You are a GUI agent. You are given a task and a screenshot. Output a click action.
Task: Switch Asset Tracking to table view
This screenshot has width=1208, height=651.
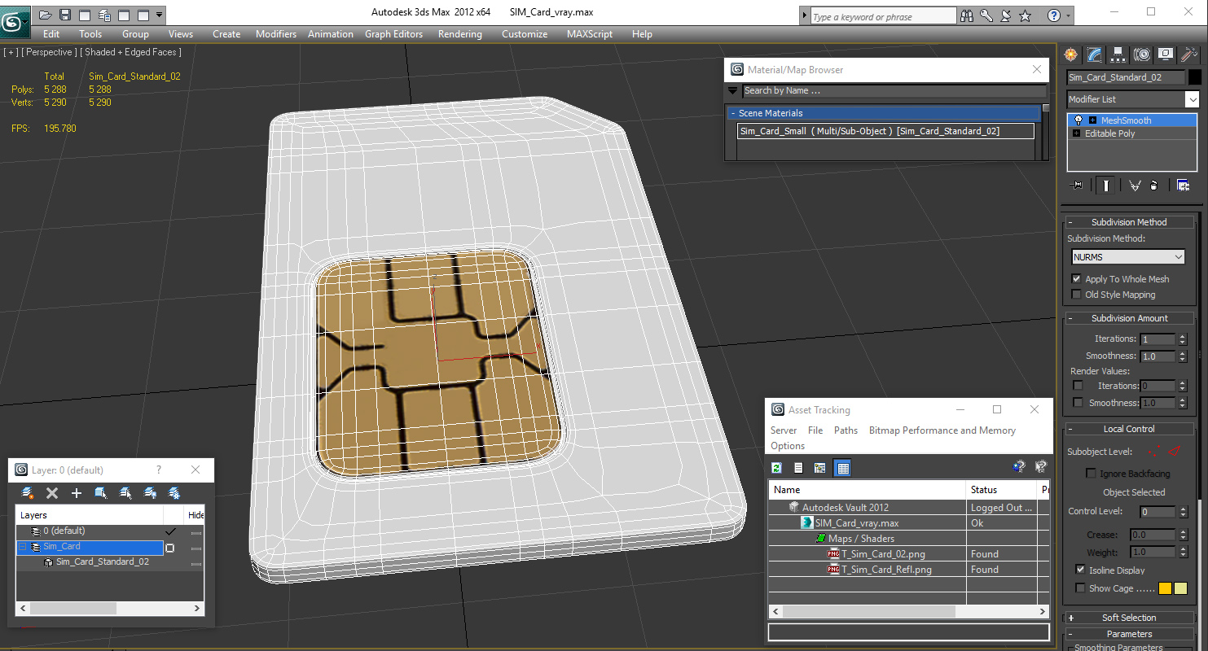[843, 468]
